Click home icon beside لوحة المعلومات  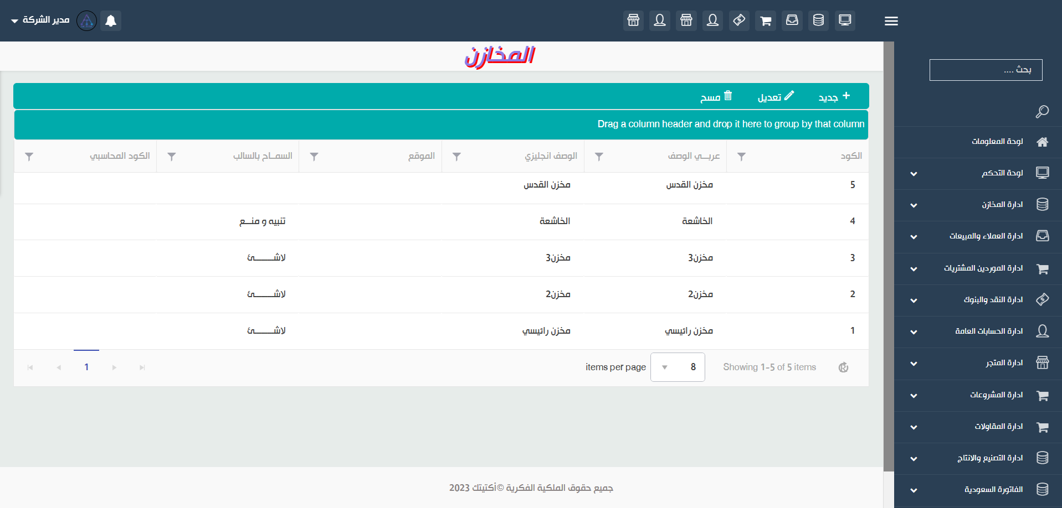1042,142
